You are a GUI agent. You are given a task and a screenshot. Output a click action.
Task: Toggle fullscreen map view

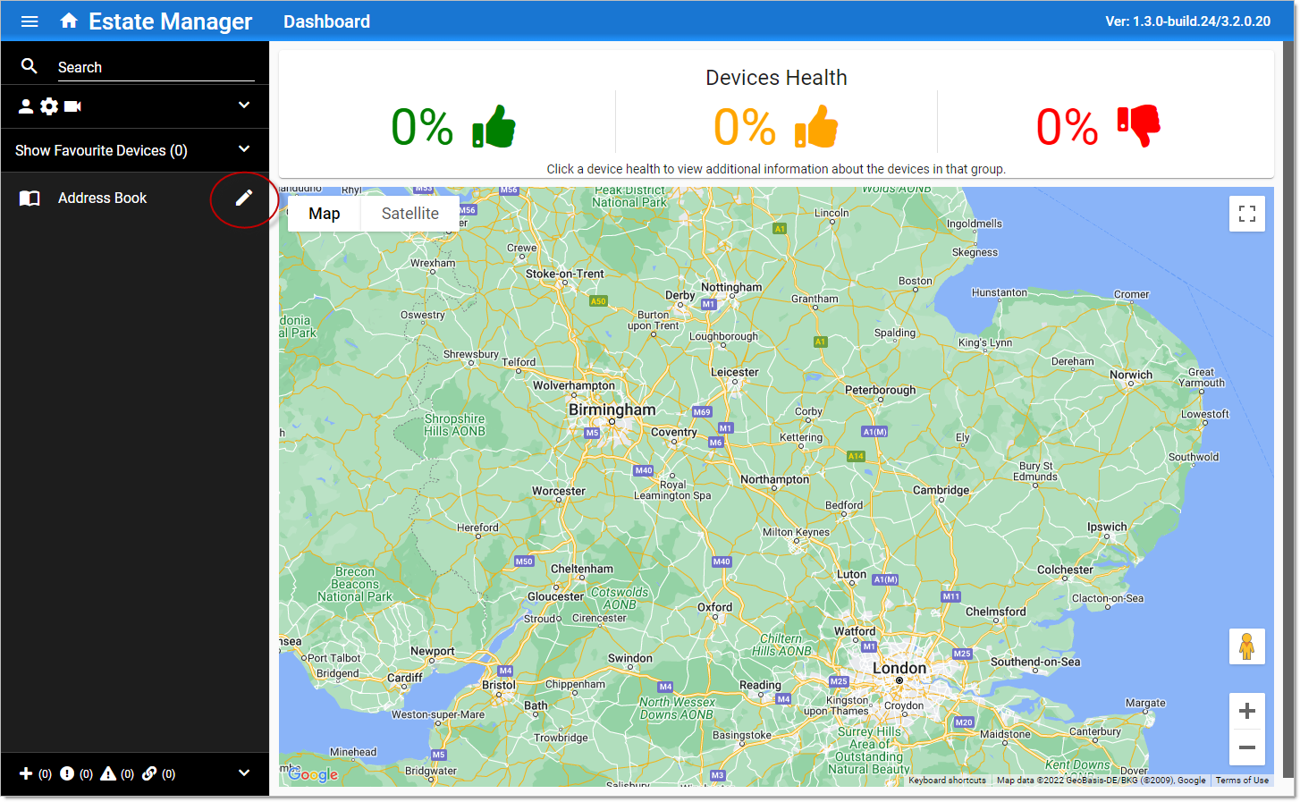coord(1247,214)
